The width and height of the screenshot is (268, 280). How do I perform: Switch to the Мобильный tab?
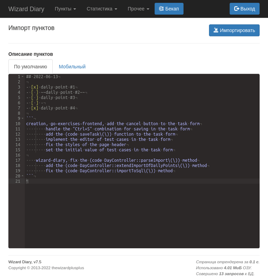coord(72,67)
